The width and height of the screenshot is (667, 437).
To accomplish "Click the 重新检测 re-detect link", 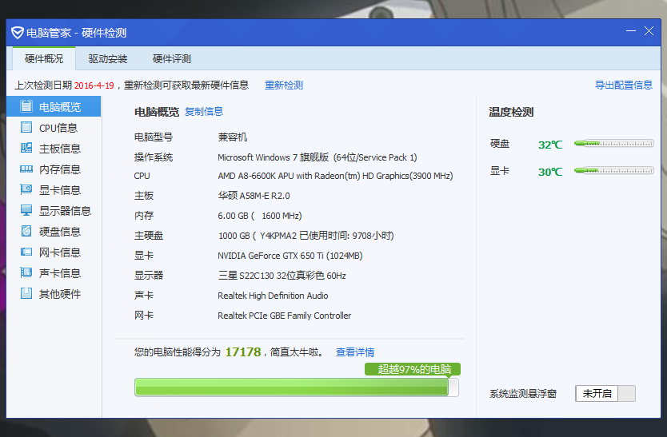I will tap(284, 85).
